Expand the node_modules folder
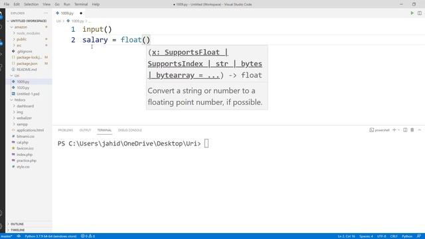This screenshot has width=425, height=239. 28,33
